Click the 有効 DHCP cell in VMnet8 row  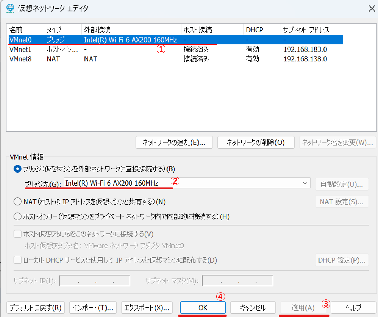coord(252,59)
